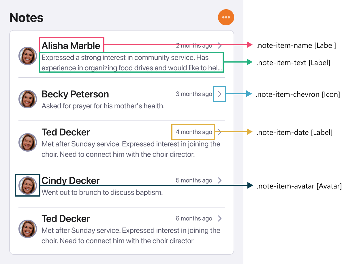Click avatar beside the 4 months ago note
342x264 pixels.
click(28, 142)
